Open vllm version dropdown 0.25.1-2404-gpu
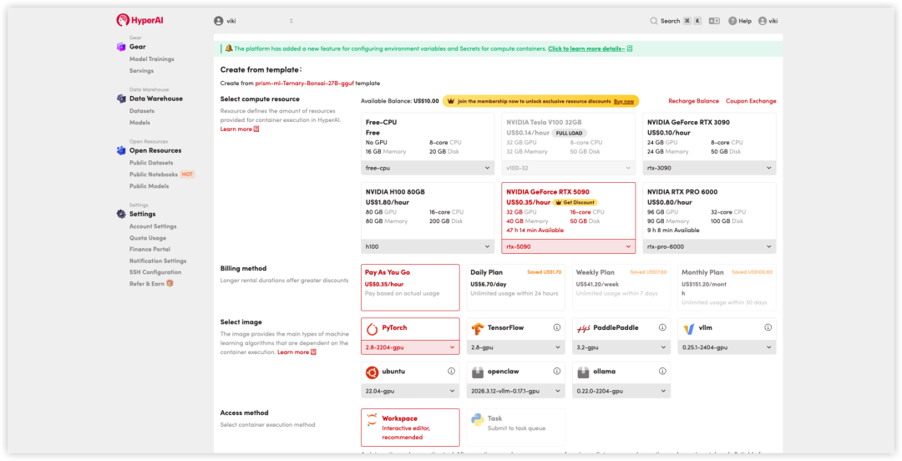902x461 pixels. tap(727, 347)
